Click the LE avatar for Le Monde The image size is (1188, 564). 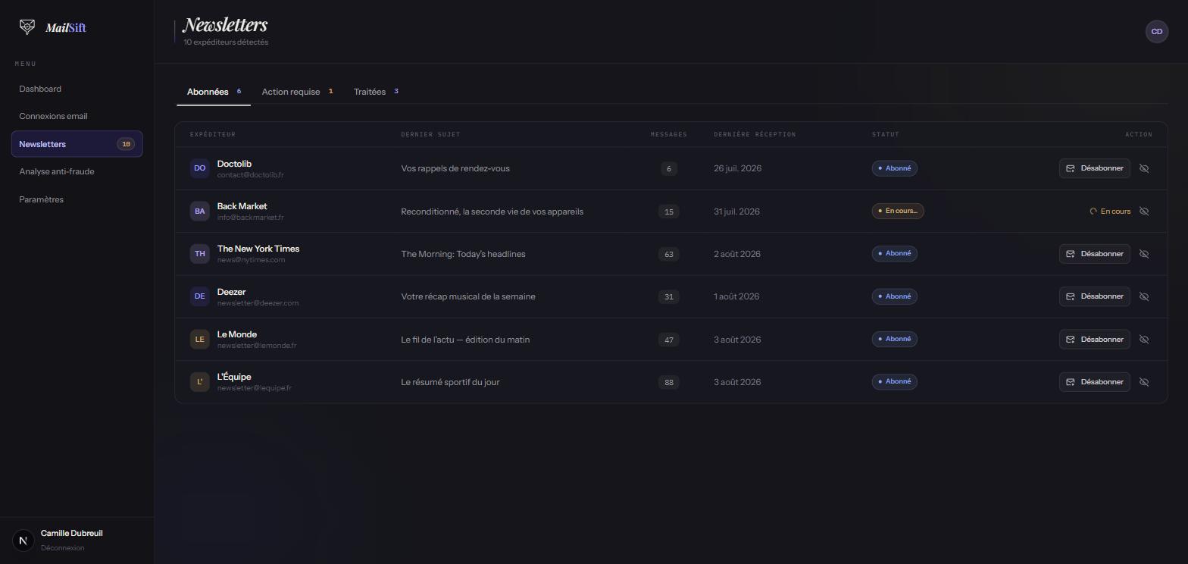(x=199, y=340)
